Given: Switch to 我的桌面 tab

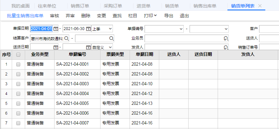Looking at the screenshot, I should pos(21,6).
